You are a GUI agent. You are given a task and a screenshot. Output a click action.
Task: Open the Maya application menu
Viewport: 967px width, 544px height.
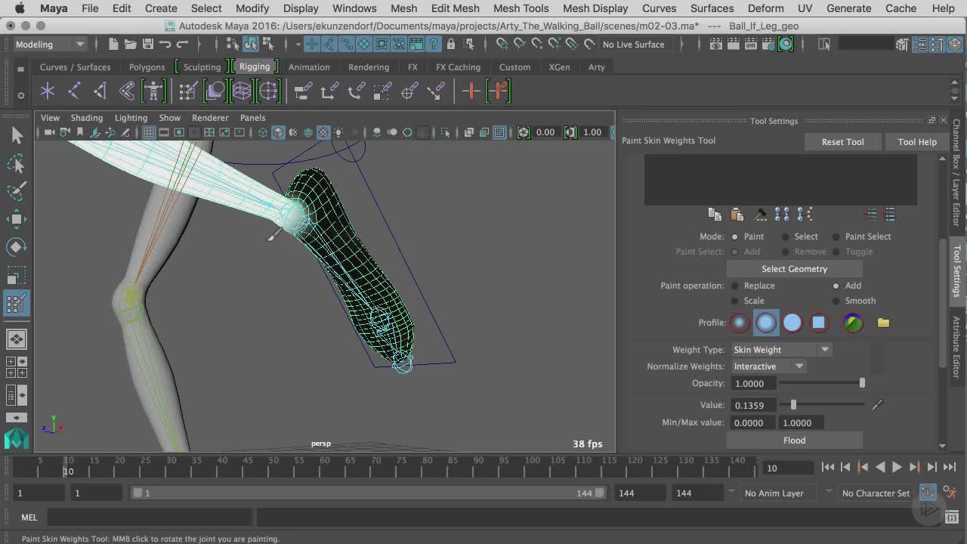point(54,8)
